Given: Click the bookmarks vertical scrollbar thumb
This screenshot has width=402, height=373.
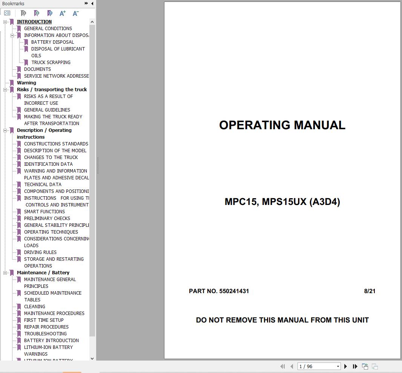Looking at the screenshot, I should pos(92,180).
